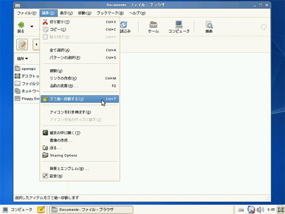Click the ネットワーク icon in the sidebar

click(x=18, y=91)
